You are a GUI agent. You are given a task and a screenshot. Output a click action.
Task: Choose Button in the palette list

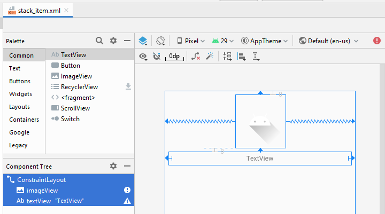tap(90, 66)
